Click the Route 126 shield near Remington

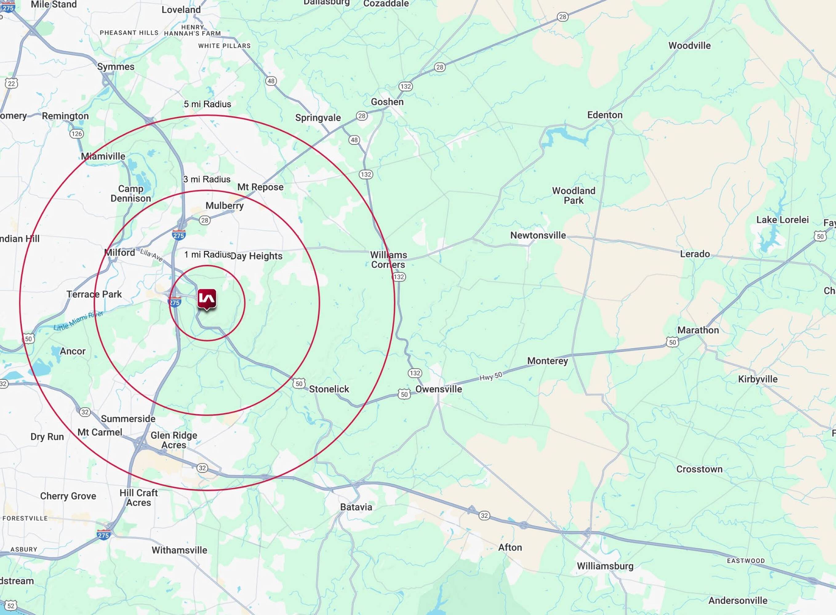(x=76, y=134)
